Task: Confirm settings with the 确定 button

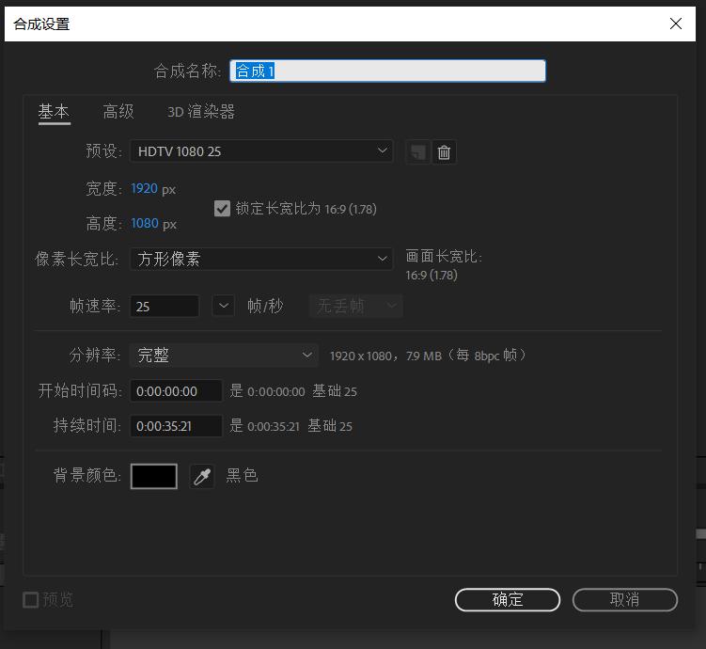Action: click(508, 600)
